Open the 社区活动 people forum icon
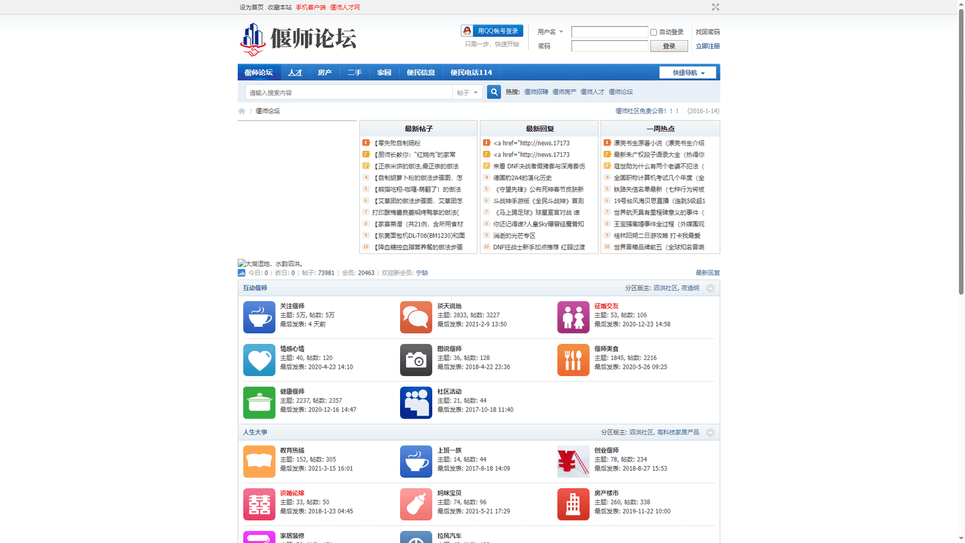The height and width of the screenshot is (543, 965). pyautogui.click(x=416, y=403)
